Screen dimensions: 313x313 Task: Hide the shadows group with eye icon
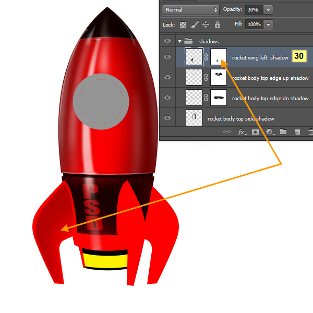[x=167, y=41]
